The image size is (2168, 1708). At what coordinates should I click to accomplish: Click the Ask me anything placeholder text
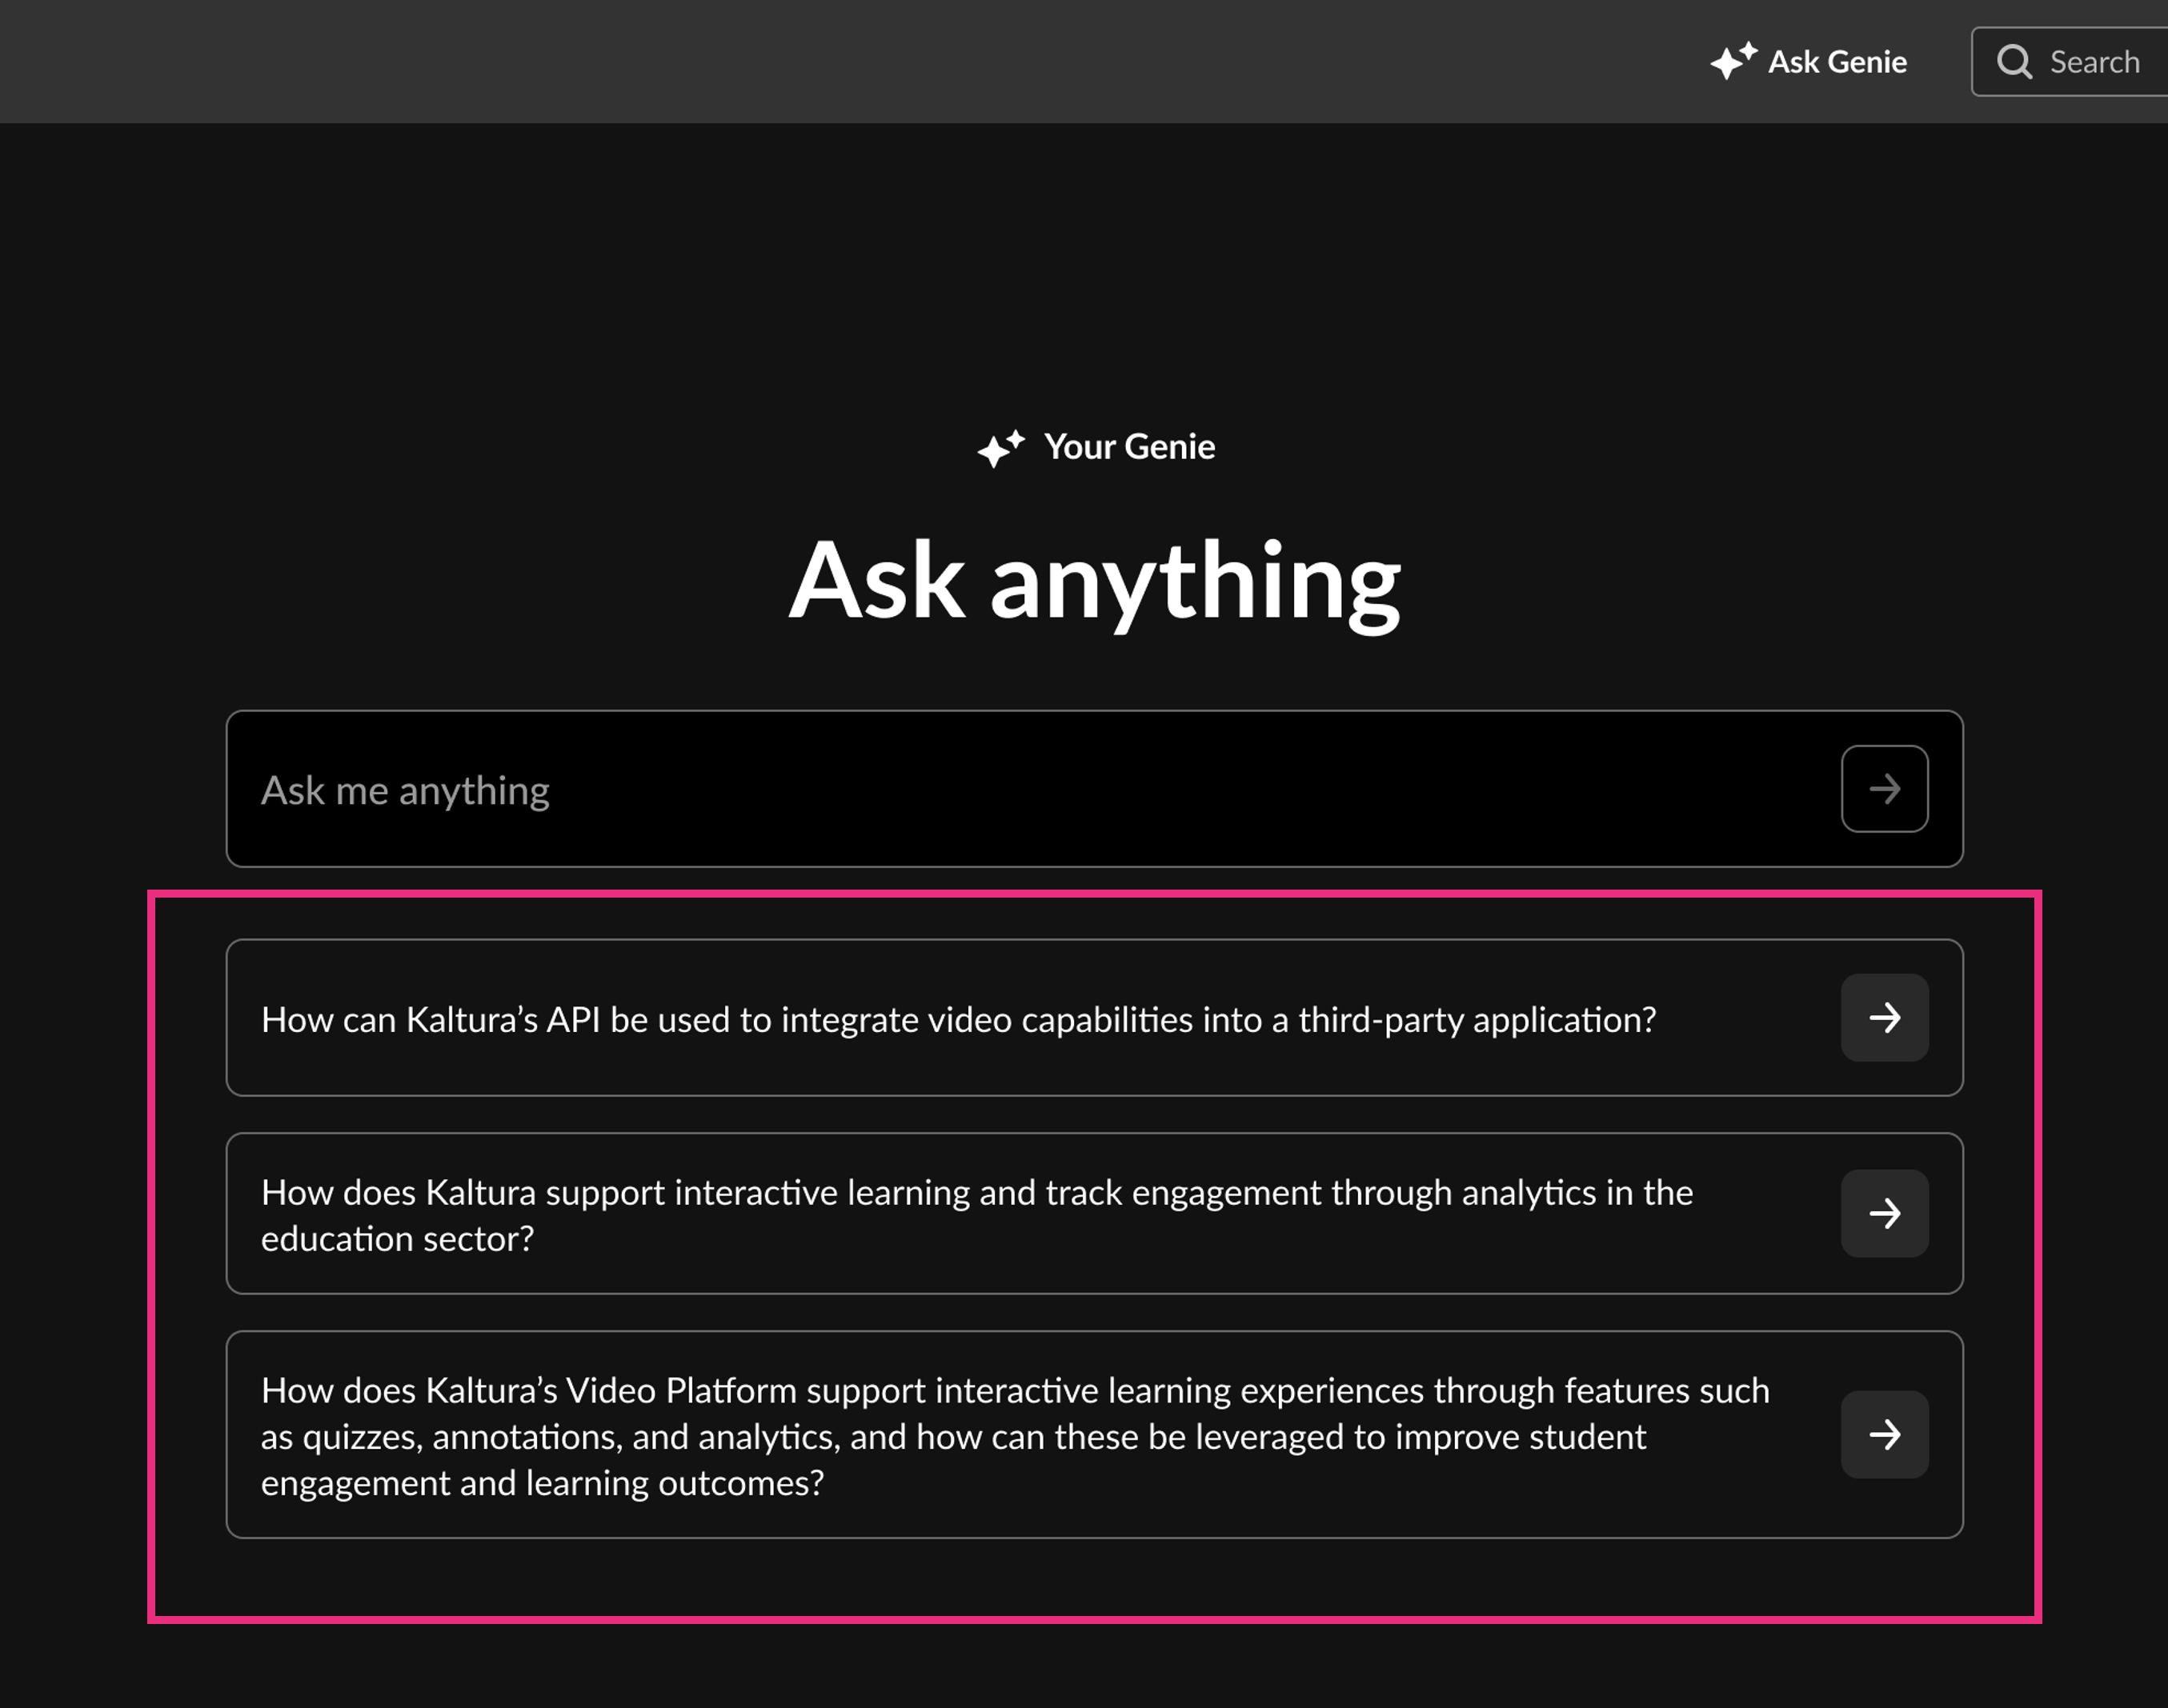pyautogui.click(x=404, y=791)
